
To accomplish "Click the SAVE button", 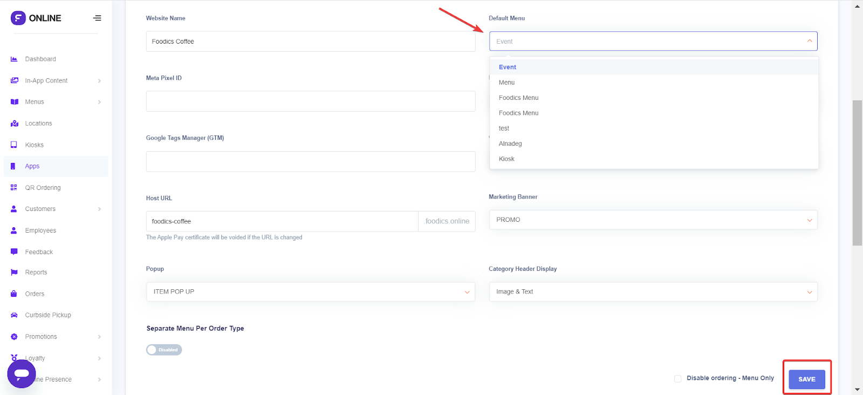I will 806,379.
